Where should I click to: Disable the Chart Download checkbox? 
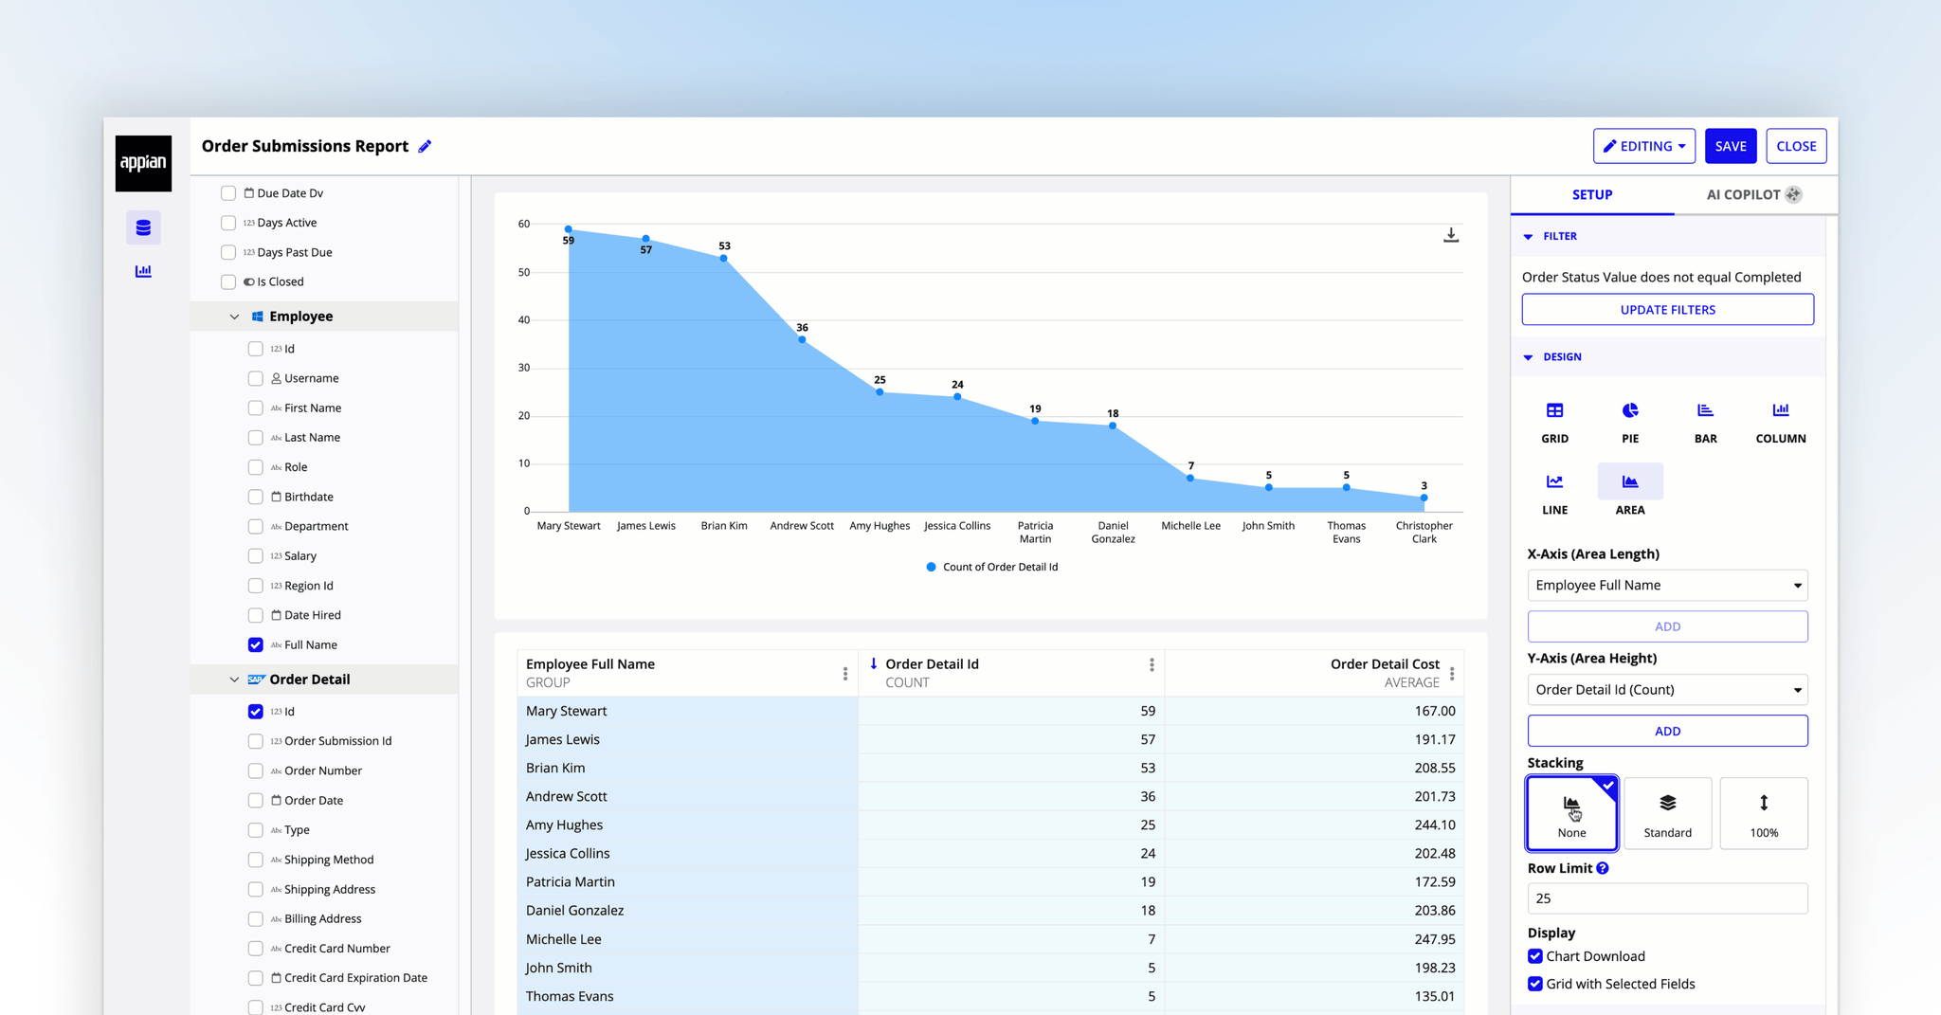tap(1535, 956)
